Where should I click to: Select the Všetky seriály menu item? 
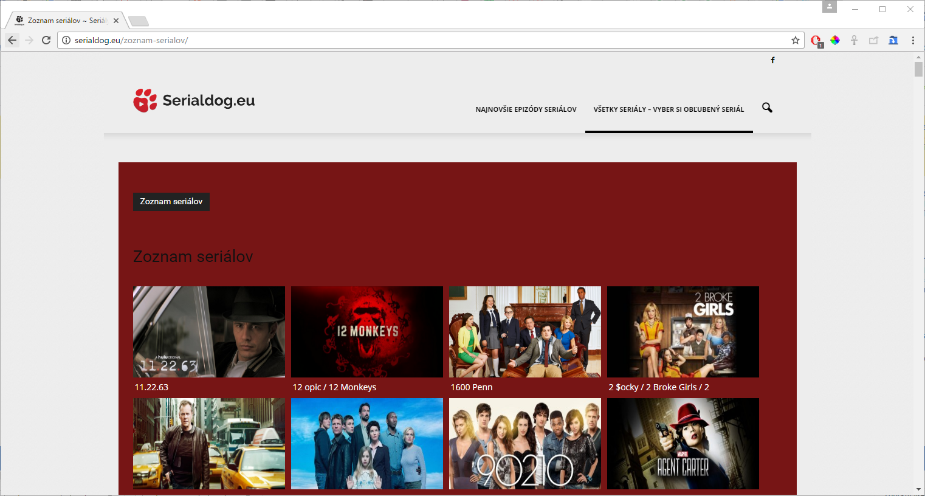tap(669, 109)
